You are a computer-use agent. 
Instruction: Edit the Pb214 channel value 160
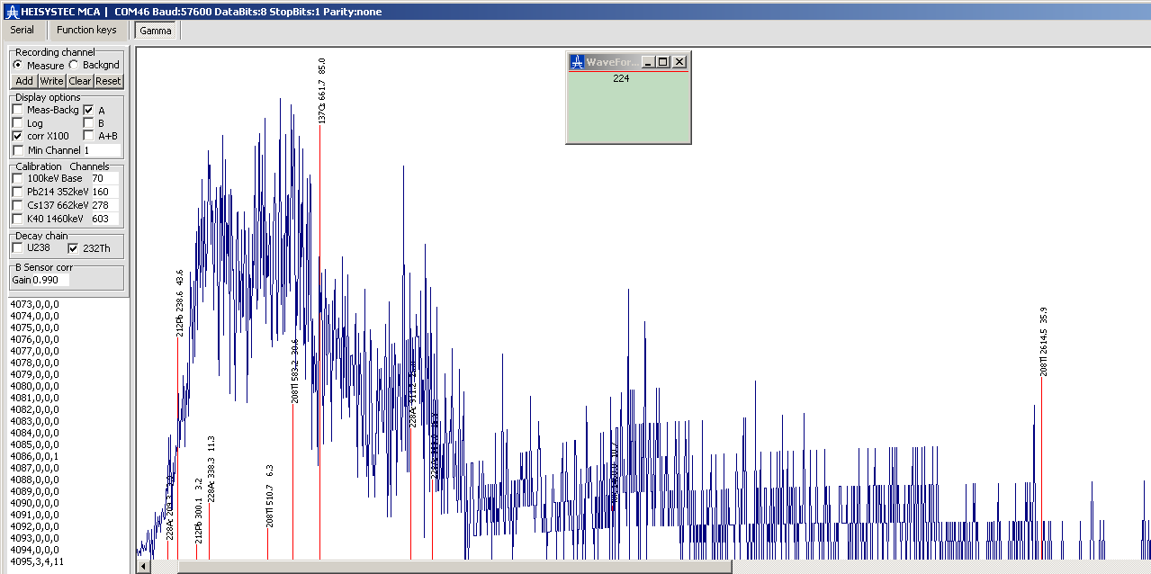pyautogui.click(x=104, y=192)
